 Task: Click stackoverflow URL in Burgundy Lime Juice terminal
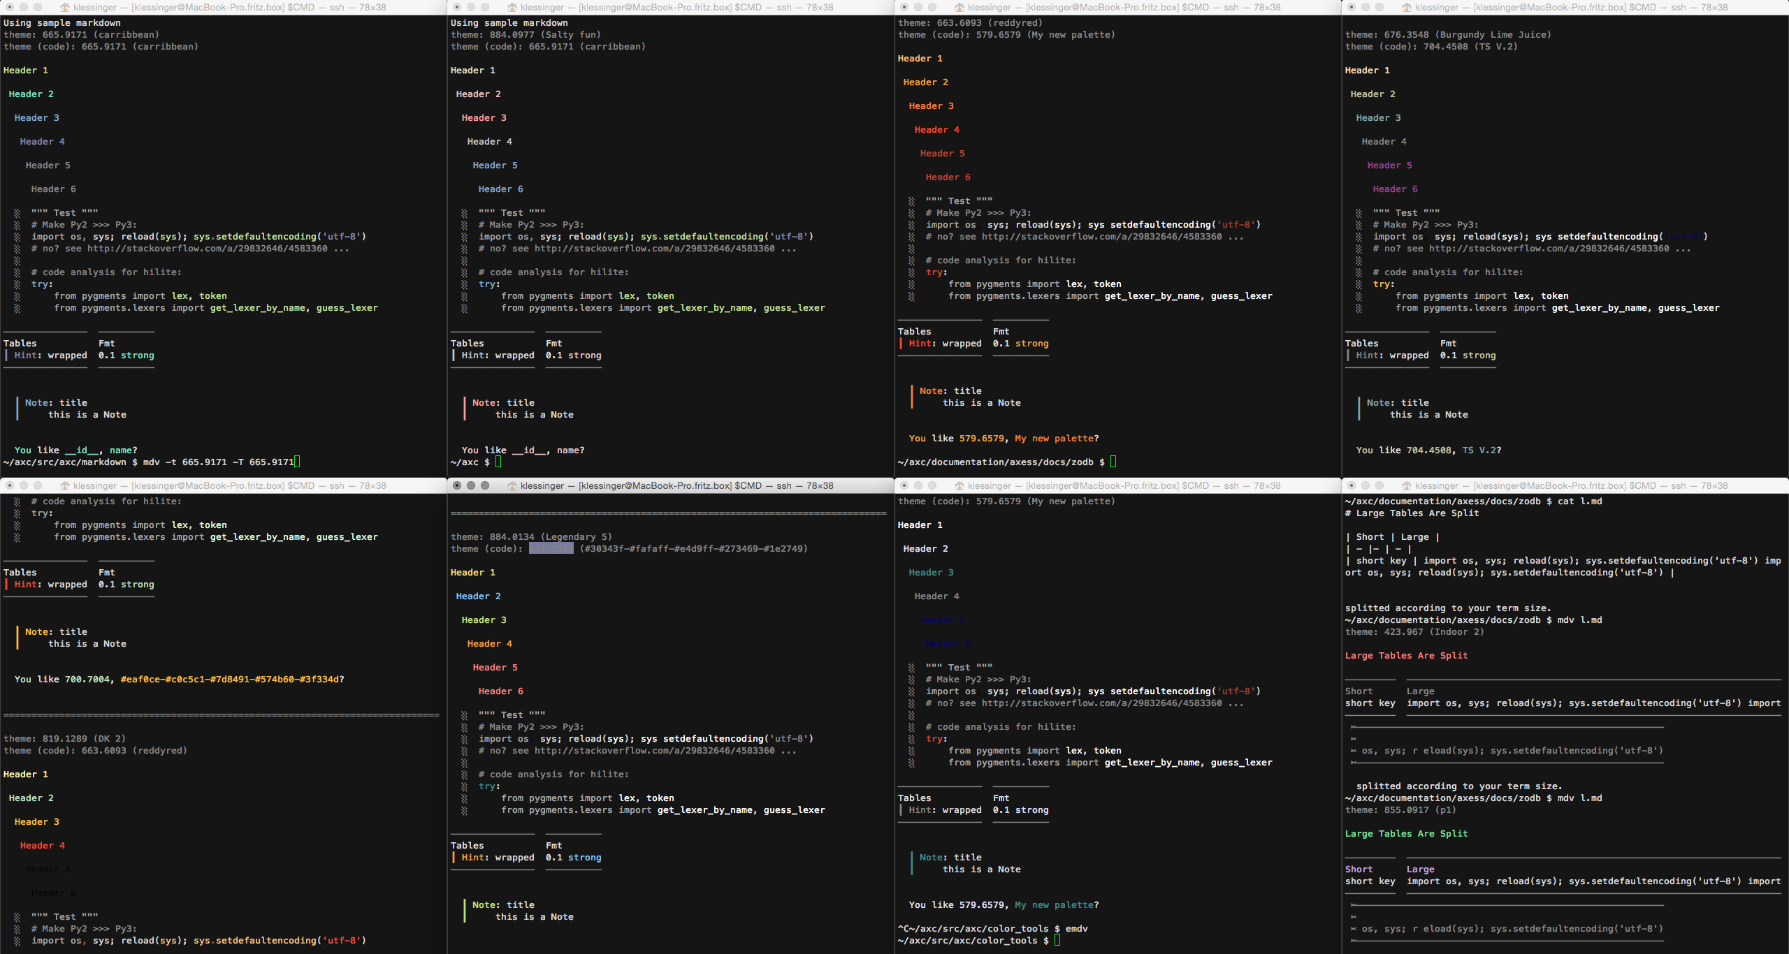point(1549,249)
